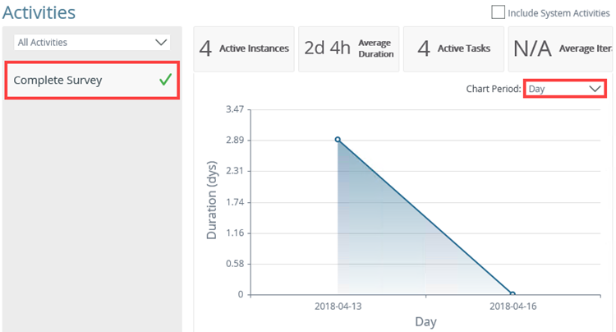This screenshot has width=616, height=332.
Task: Click the Duration (dys) axis title
Action: coord(212,202)
